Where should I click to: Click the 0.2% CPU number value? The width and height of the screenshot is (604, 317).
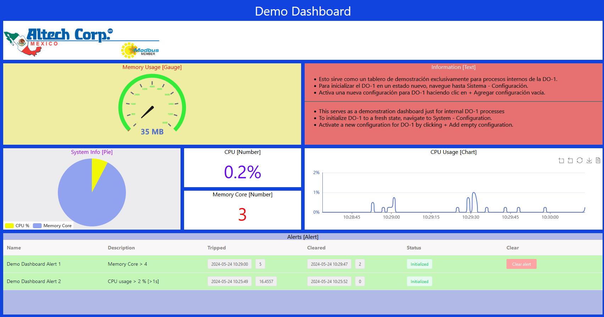click(x=242, y=172)
